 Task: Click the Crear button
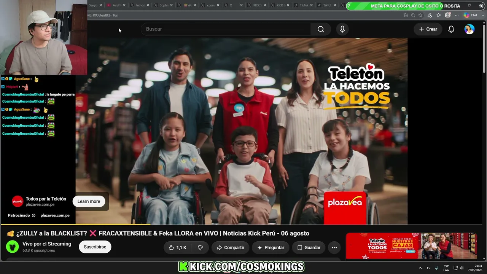coord(428,29)
